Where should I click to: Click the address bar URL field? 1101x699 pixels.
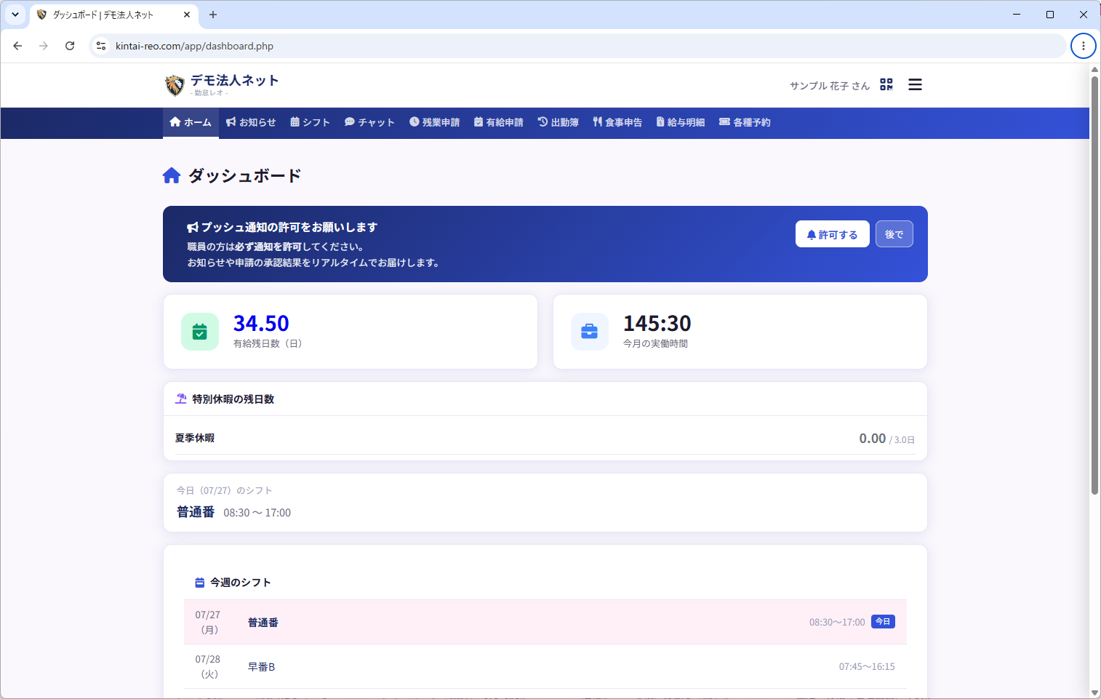tap(577, 46)
